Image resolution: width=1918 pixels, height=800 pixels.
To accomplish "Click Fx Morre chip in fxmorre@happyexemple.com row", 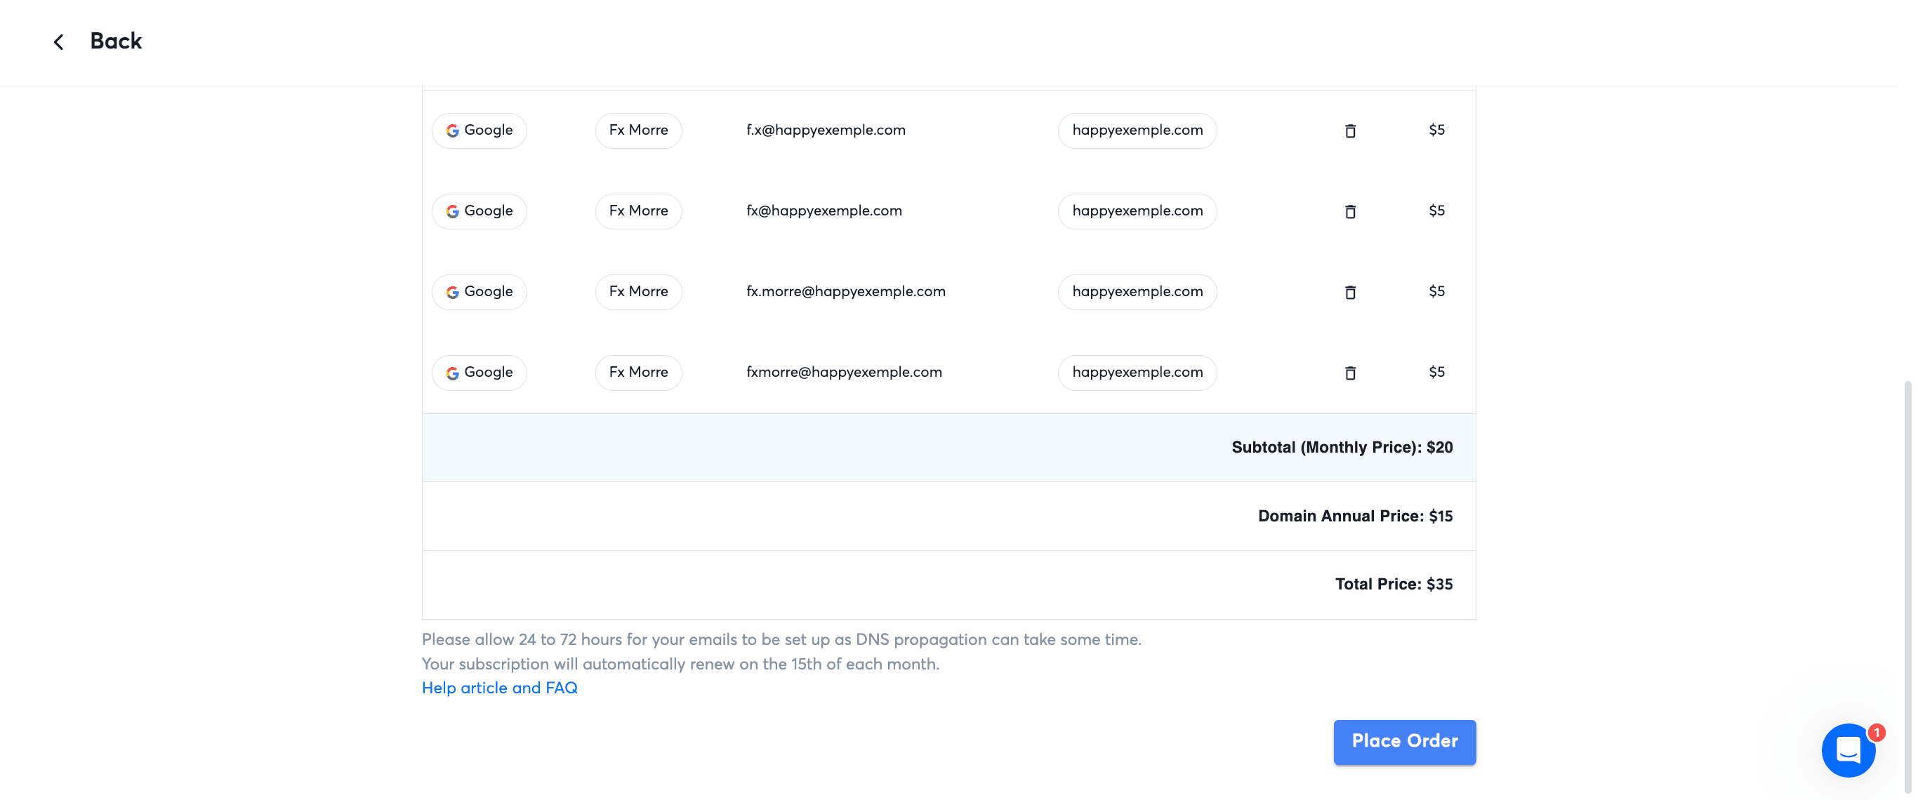I will click(638, 372).
